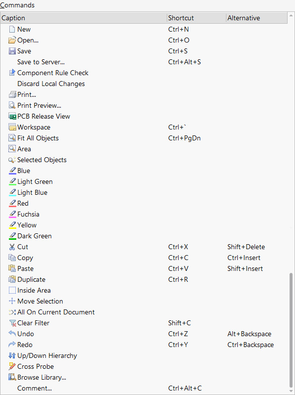Click the Ctrl+` shortcut cell
The height and width of the screenshot is (395, 295).
[177, 127]
